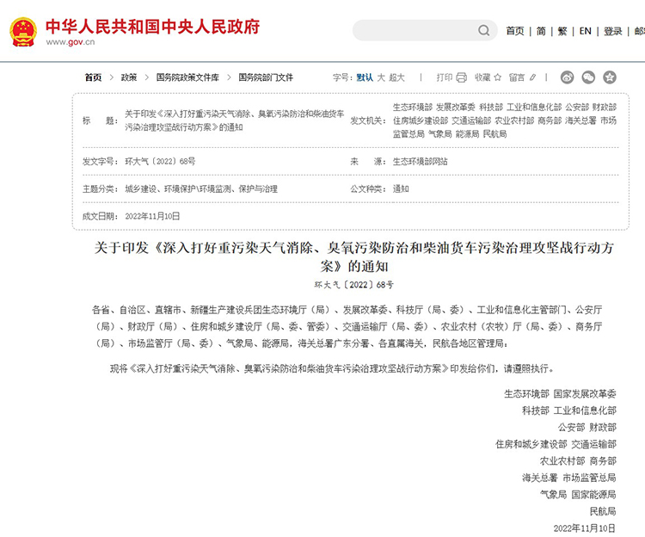
Task: Click the printer icon next to 打印
Action: (462, 77)
